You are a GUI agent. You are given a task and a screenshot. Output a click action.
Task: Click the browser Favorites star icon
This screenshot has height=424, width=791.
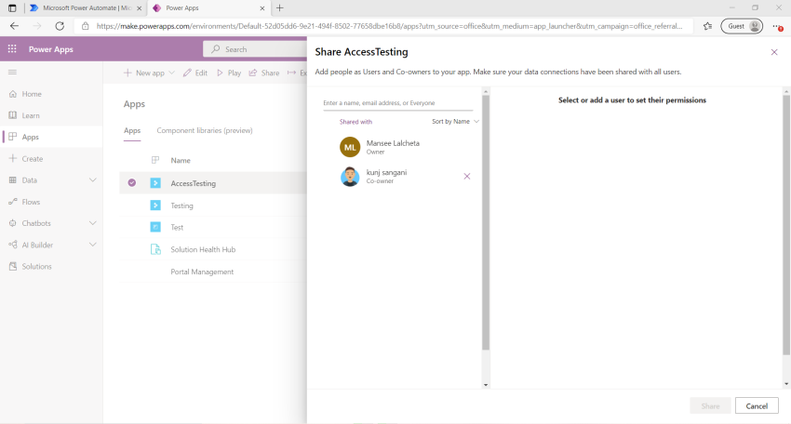click(708, 26)
